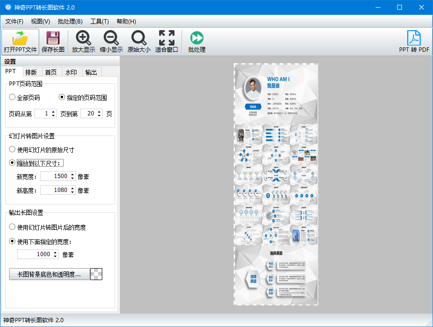Select 使用幻灯片转图片后的宽度 option
This screenshot has height=327, width=433.
(x=12, y=227)
